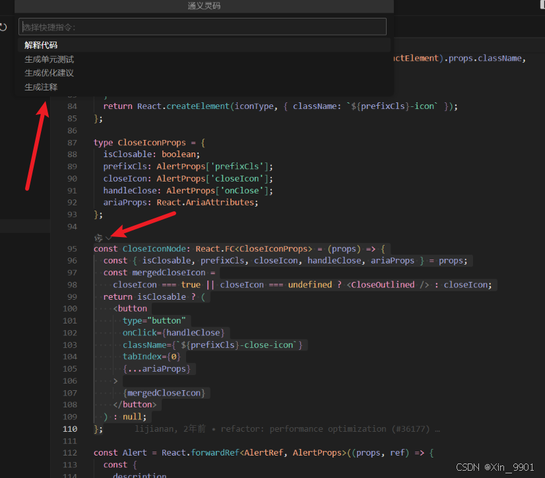
Task: Click the refresh icon next to the command palette
Action: pyautogui.click(x=3, y=27)
